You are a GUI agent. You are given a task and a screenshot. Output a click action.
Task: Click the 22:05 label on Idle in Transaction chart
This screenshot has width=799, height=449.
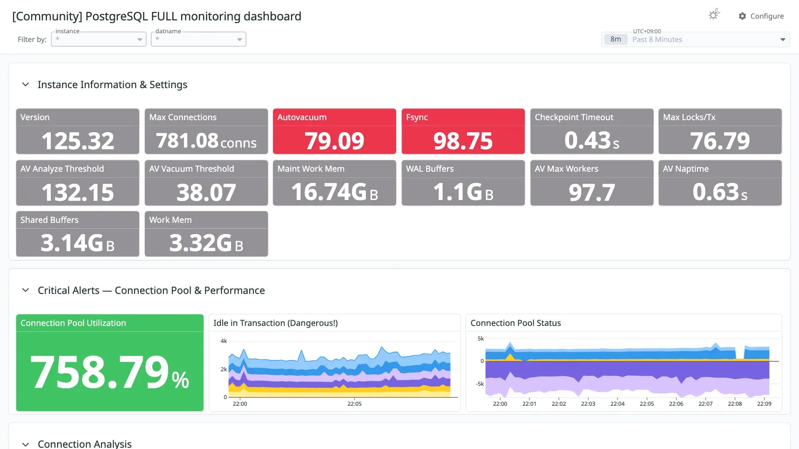355,404
